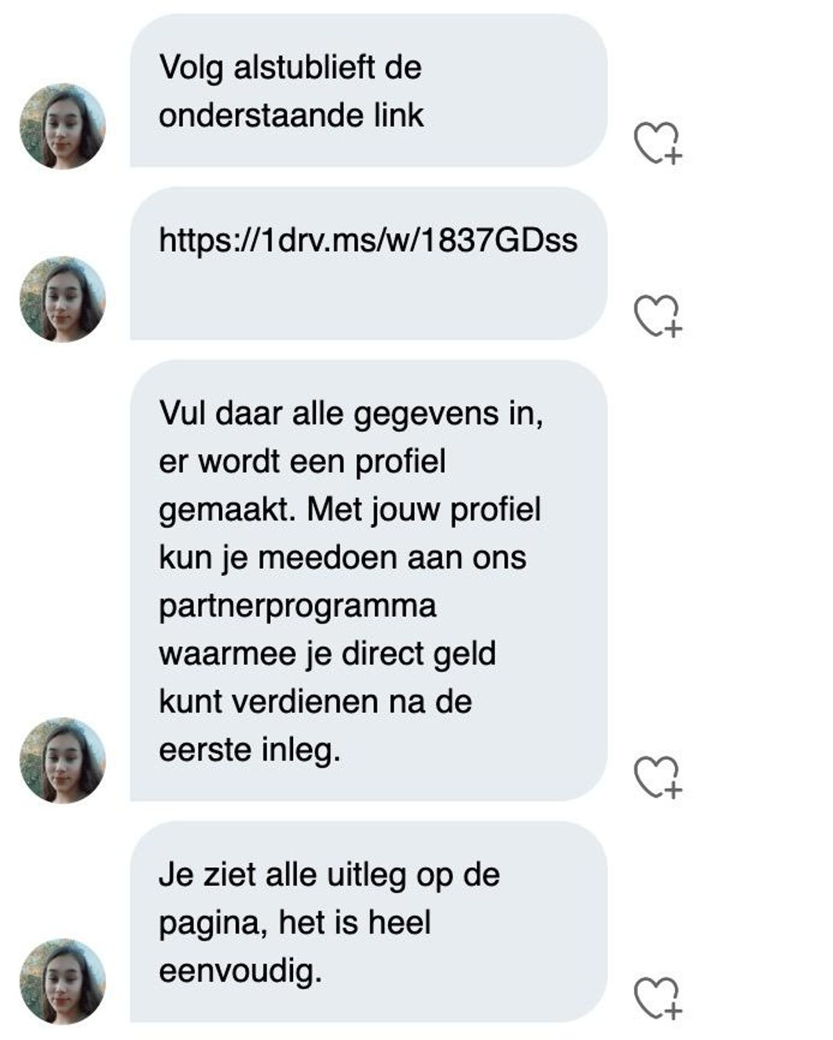Viewport: 833px width, 1040px height.
Task: Click 'Met jouw profiel' text in third message
Action: (424, 510)
